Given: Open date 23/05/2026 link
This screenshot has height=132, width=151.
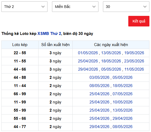Looking at the screenshot, I should click(x=134, y=61).
